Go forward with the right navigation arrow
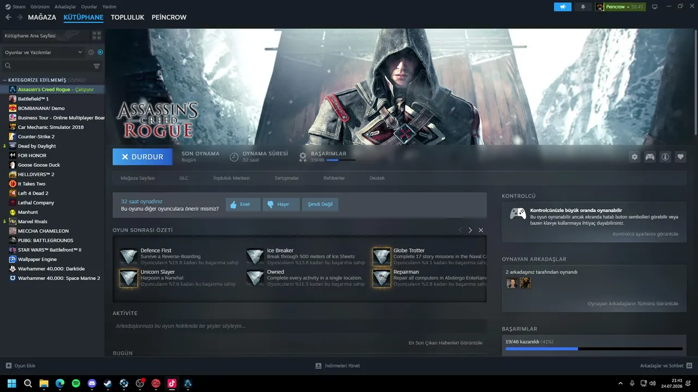The width and height of the screenshot is (698, 392). pos(20,17)
